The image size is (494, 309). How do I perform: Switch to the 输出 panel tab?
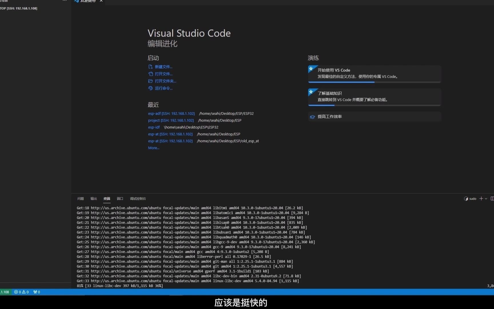93,199
